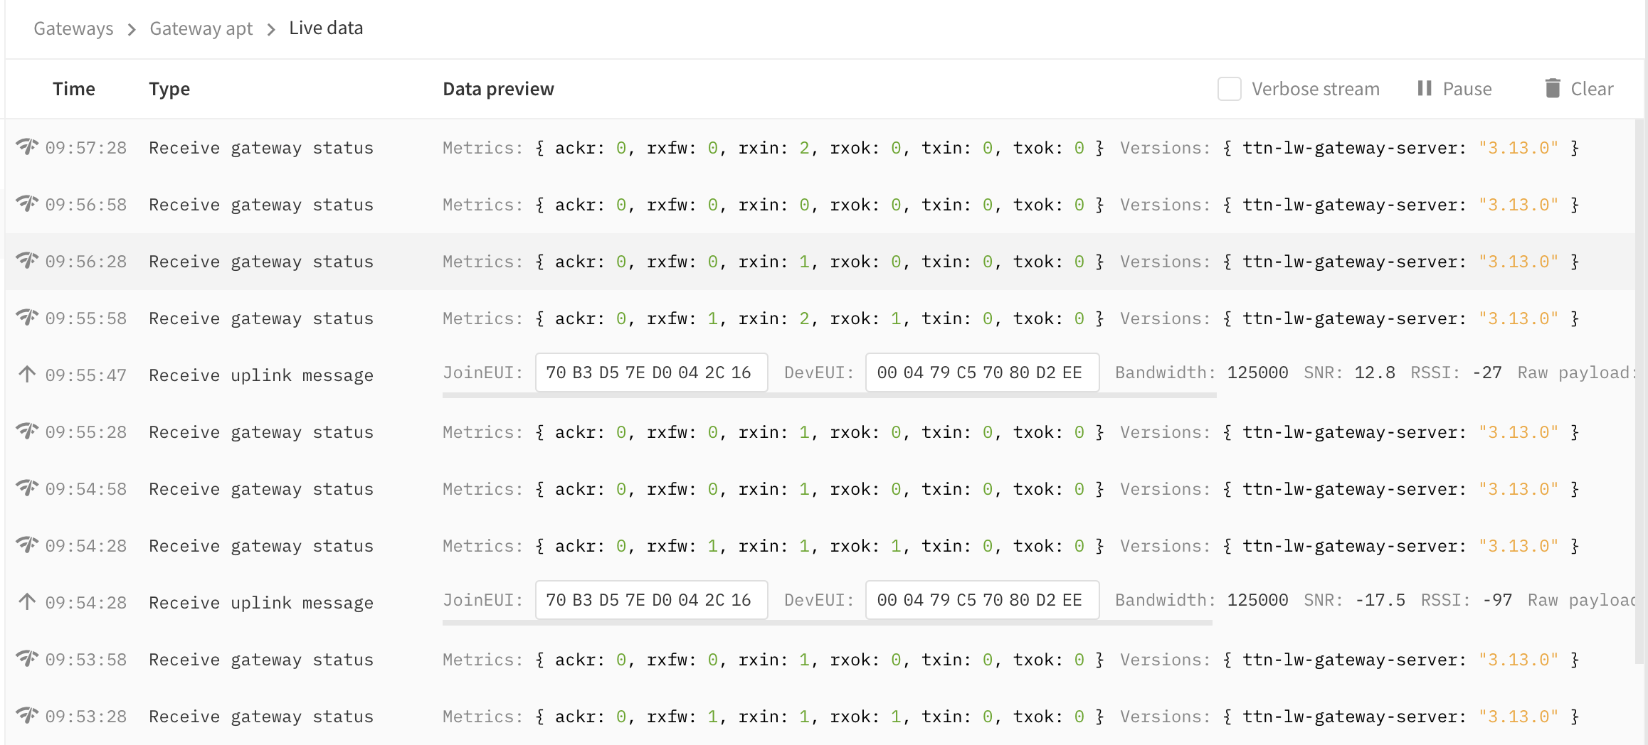Click the Live data breadcrumb
Viewport: 1648px width, 745px height.
click(326, 28)
